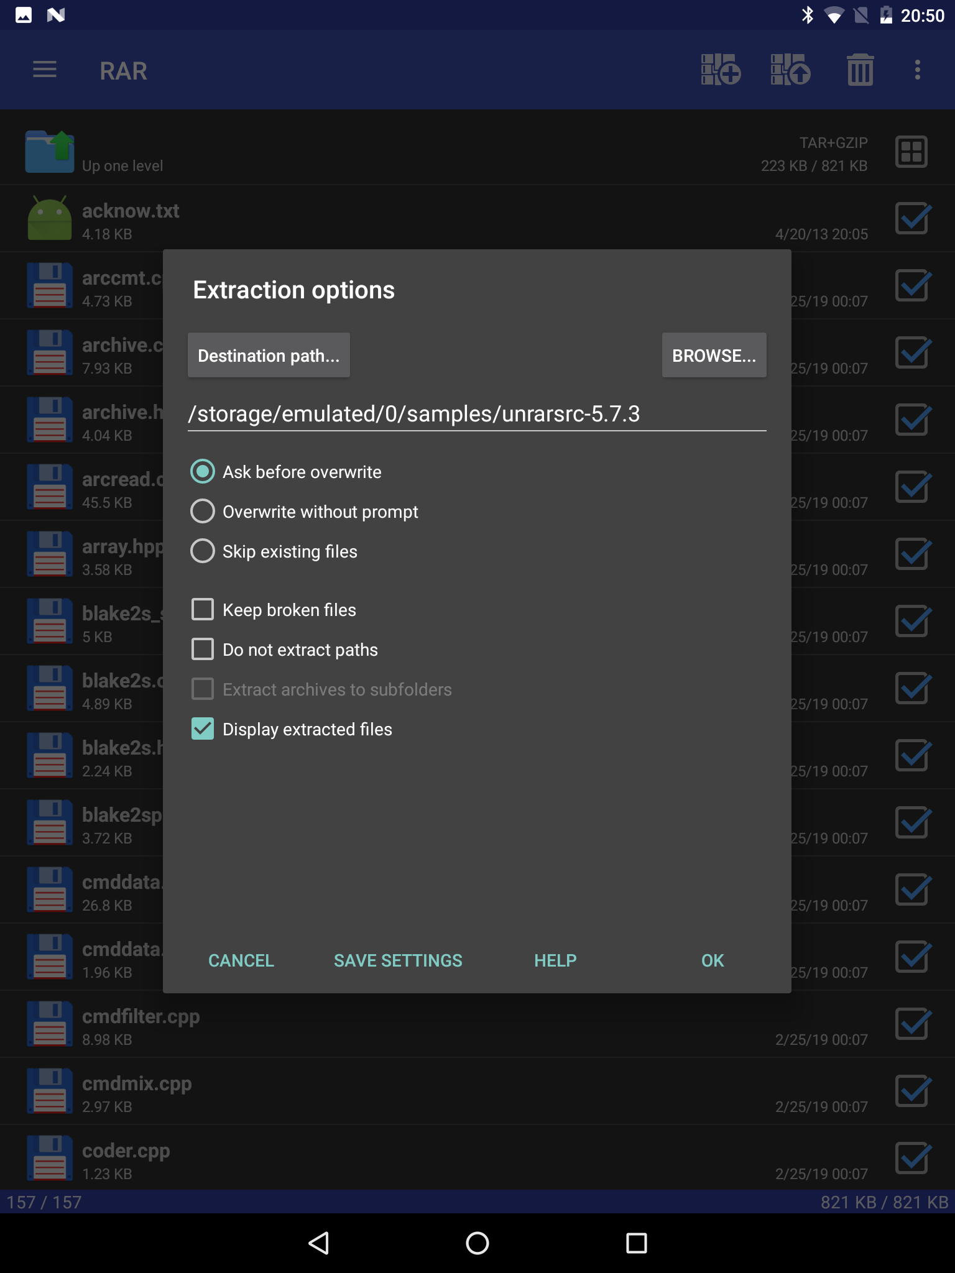Image resolution: width=955 pixels, height=1273 pixels.
Task: Select Overwrite without prompt option
Action: 203,512
